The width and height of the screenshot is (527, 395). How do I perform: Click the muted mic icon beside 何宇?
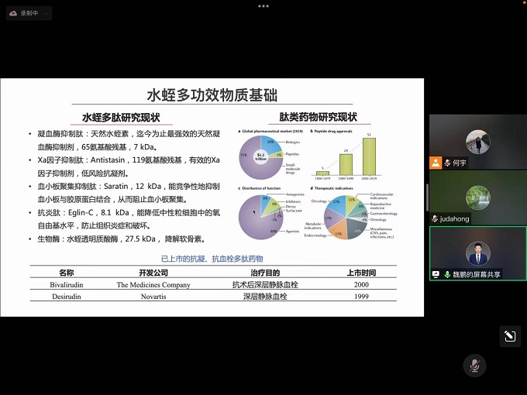click(x=446, y=163)
